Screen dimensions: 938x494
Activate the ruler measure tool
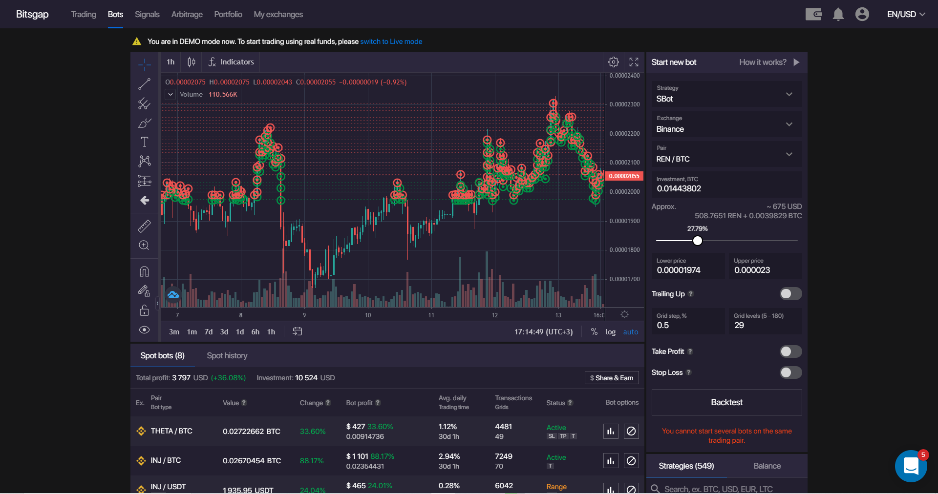[144, 226]
